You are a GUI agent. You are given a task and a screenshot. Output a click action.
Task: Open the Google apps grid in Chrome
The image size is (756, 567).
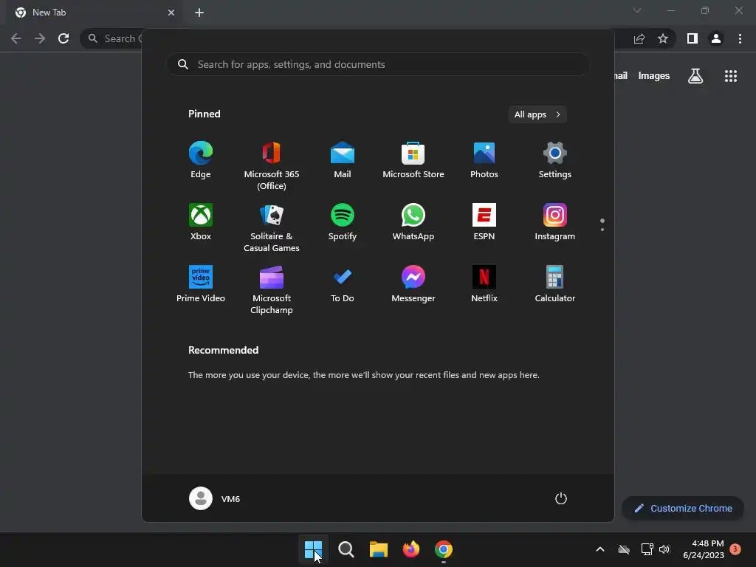click(731, 76)
